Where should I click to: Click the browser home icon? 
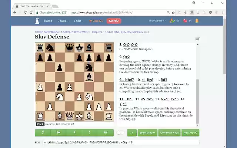(x=31, y=13)
